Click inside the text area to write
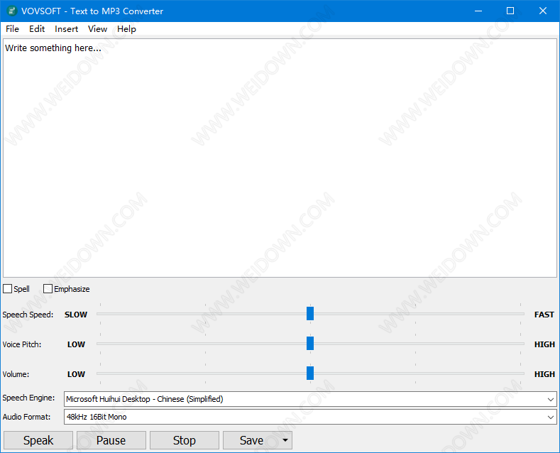Screen dimensions: 560x453 (x=280, y=158)
